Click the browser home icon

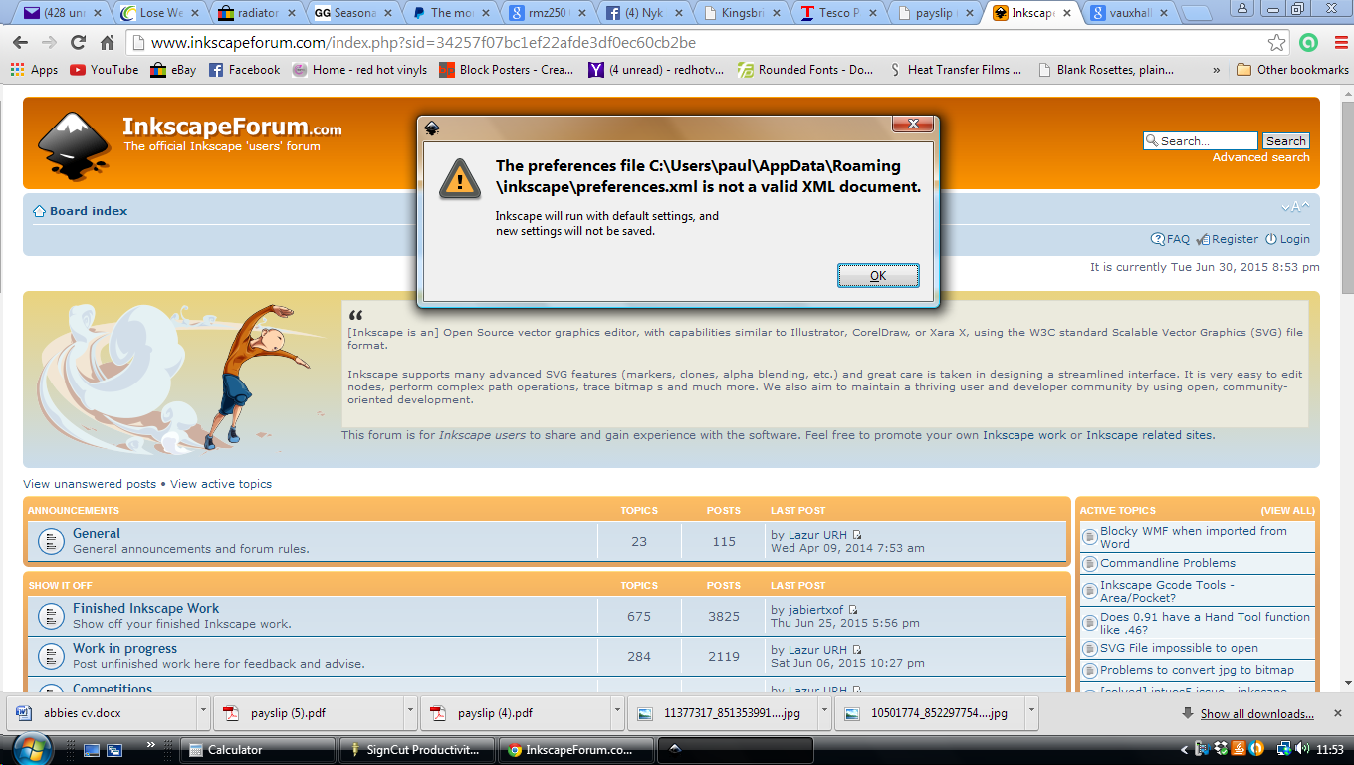point(107,43)
